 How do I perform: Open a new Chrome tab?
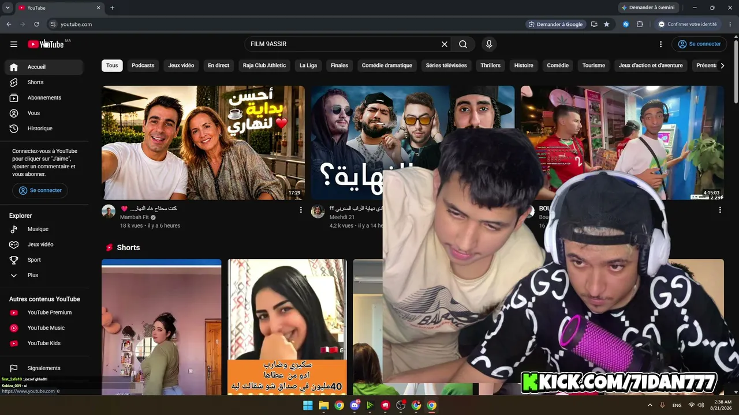click(x=112, y=7)
